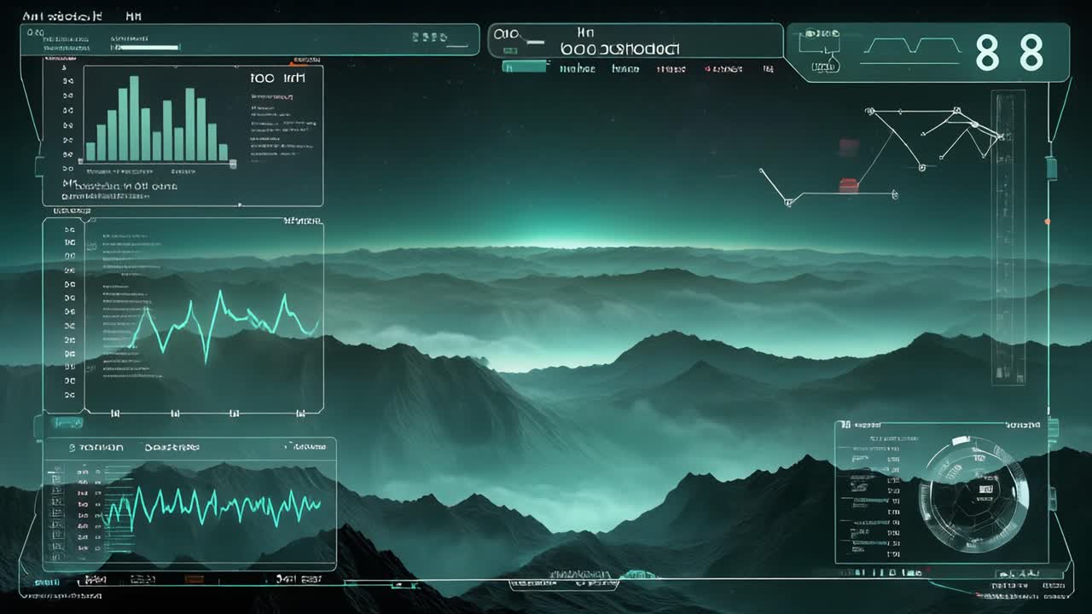Click the numeric counter in the top-left header bar

429,38
